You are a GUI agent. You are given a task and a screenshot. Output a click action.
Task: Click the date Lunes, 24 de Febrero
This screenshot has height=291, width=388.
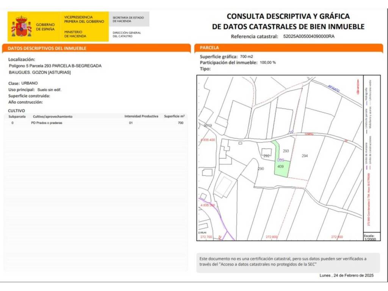tap(346, 275)
